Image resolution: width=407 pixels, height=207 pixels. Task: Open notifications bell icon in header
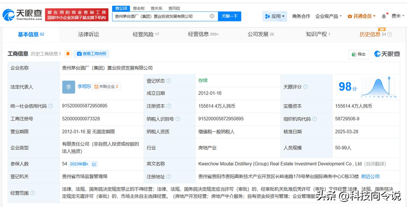coord(384,16)
